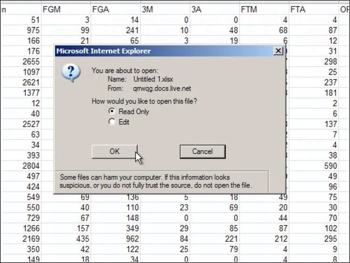Click spreadsheet cell with value 237
This screenshot has width=350, height=263.
coord(314,82)
